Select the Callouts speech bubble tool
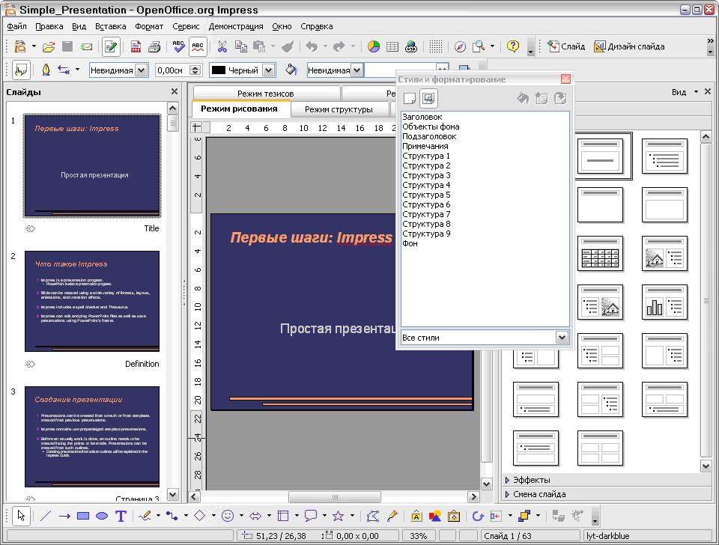The image size is (719, 545). (311, 516)
